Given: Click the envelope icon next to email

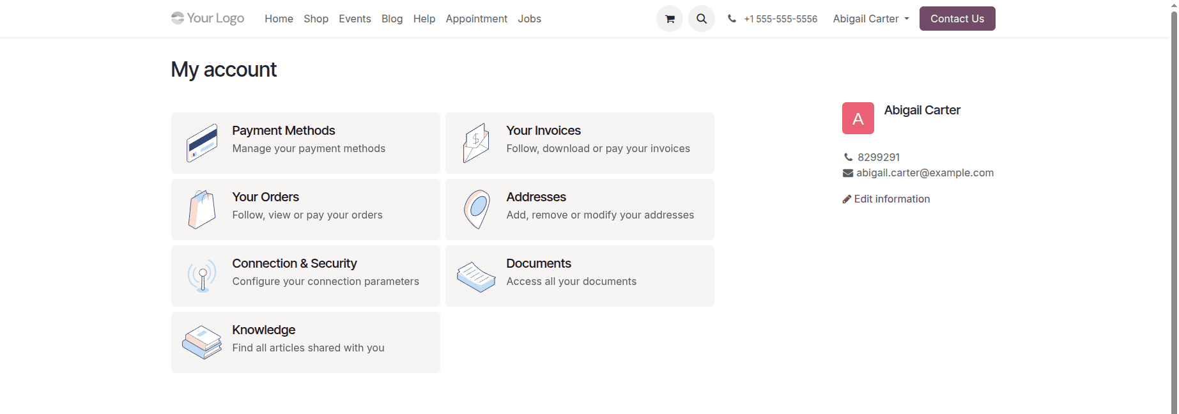Looking at the screenshot, I should point(848,173).
